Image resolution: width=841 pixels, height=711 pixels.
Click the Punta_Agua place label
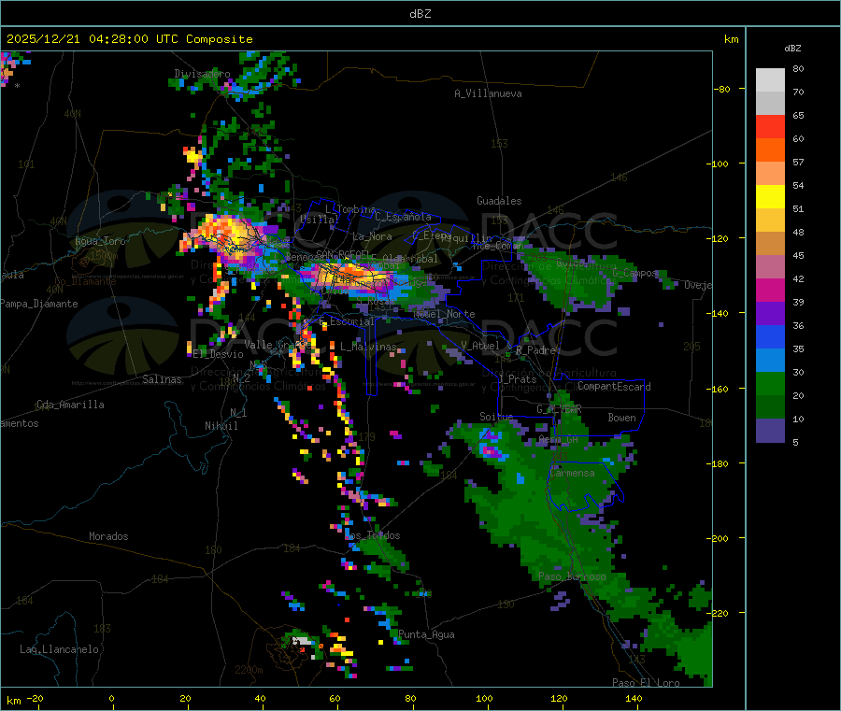click(426, 634)
